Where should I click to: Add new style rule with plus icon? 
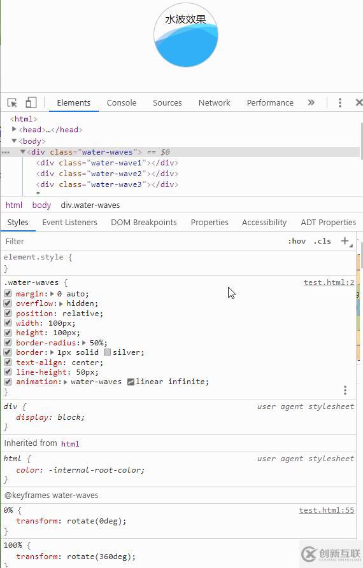[x=345, y=241]
